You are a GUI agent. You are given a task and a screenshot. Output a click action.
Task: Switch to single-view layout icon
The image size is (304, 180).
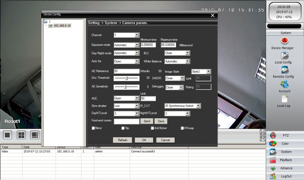click(x=7, y=135)
